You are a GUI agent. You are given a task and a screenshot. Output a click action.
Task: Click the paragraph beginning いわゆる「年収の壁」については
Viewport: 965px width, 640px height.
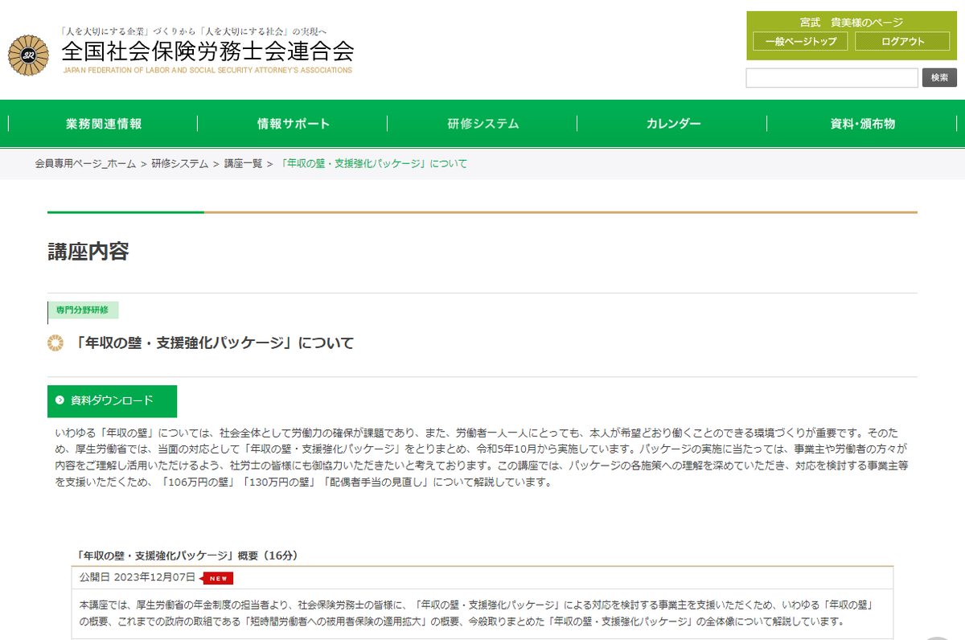tap(482, 458)
